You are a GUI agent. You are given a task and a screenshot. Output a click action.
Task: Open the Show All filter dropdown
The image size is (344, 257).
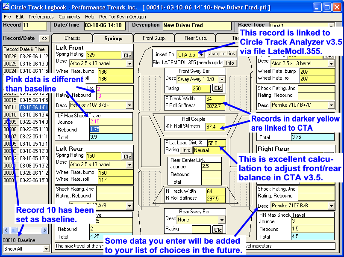[46, 249]
